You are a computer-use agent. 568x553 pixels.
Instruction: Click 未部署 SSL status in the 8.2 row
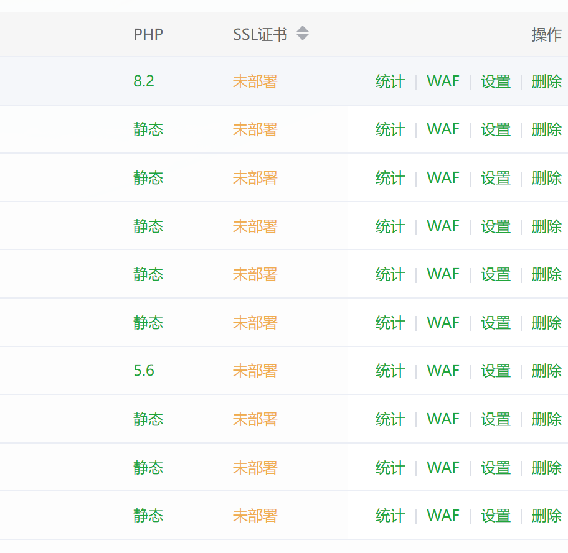coord(255,81)
